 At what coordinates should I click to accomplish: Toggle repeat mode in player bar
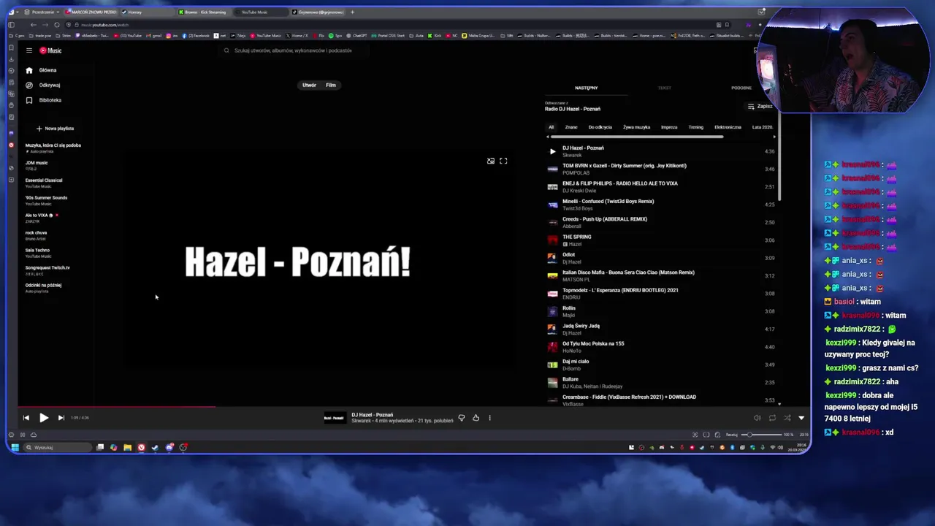[x=772, y=418]
